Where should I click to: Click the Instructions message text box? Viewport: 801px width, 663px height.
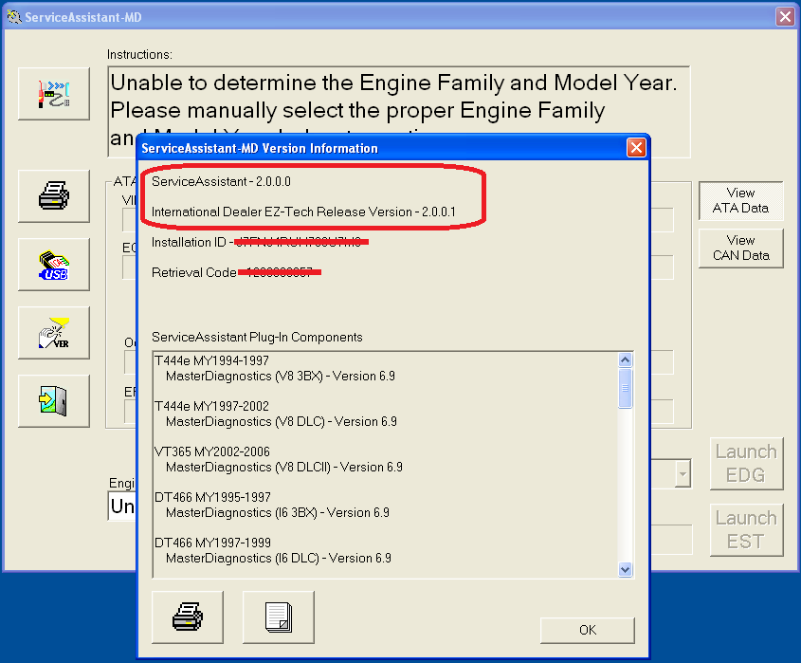click(x=399, y=111)
